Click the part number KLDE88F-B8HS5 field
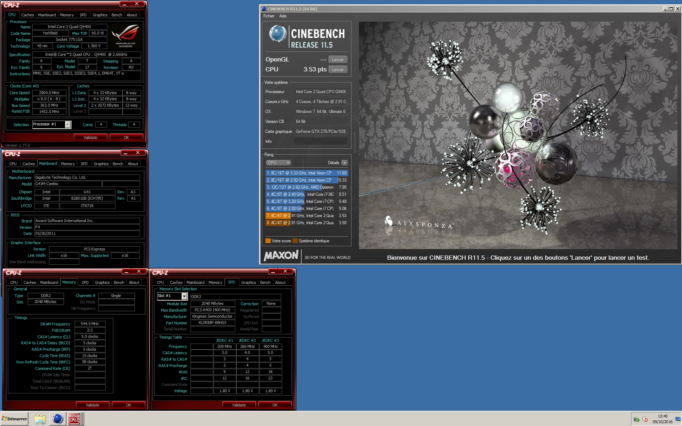This screenshot has width=682, height=426. (x=213, y=323)
